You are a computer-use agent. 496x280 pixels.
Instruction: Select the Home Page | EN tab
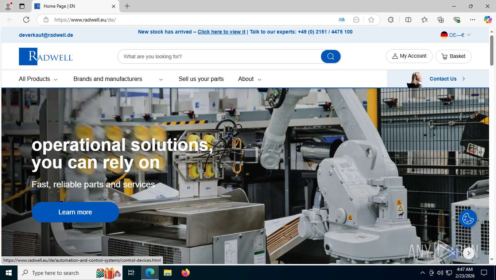click(x=75, y=6)
